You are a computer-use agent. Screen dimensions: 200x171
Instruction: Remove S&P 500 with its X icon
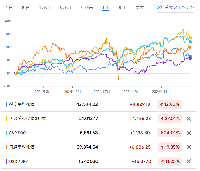pos(189,133)
